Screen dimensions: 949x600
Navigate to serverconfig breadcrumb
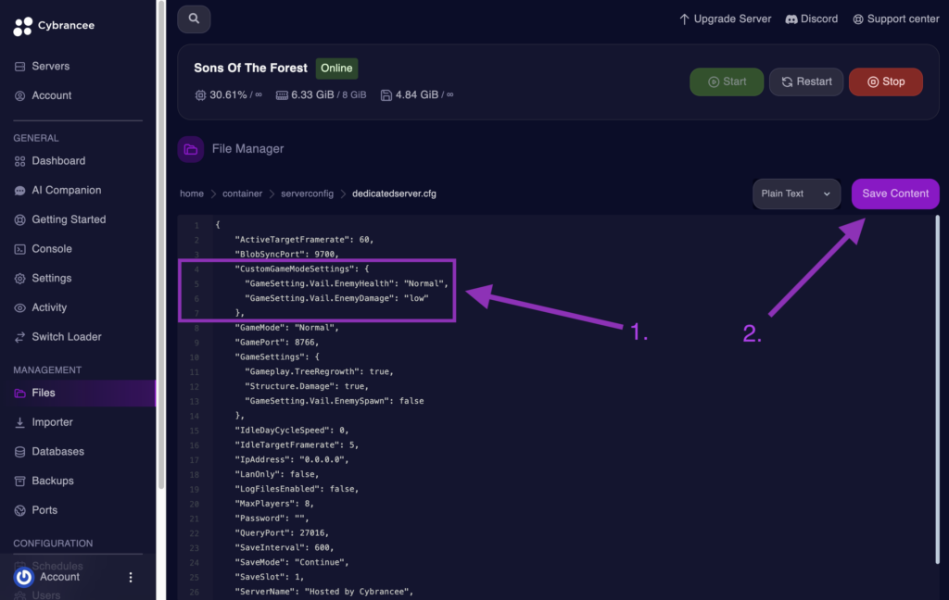(x=307, y=194)
